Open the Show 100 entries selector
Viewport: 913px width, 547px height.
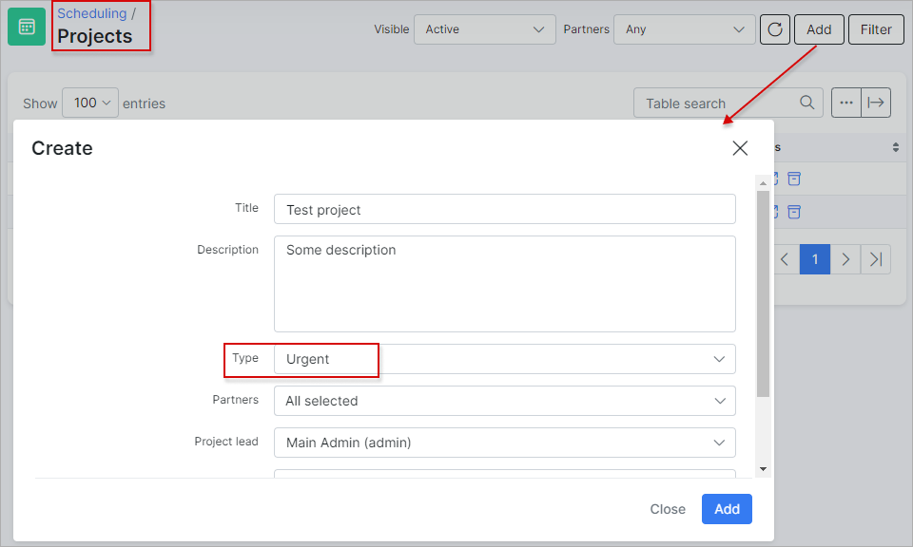90,103
